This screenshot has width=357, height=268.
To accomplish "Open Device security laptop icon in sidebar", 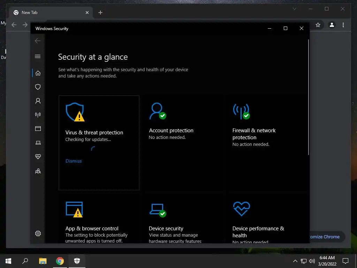I will pos(38,143).
